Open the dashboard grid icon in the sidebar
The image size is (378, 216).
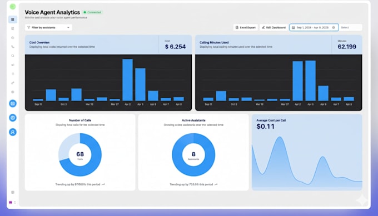click(x=13, y=19)
